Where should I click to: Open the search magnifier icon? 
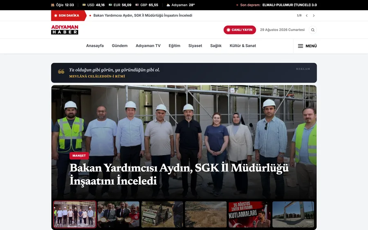313,30
